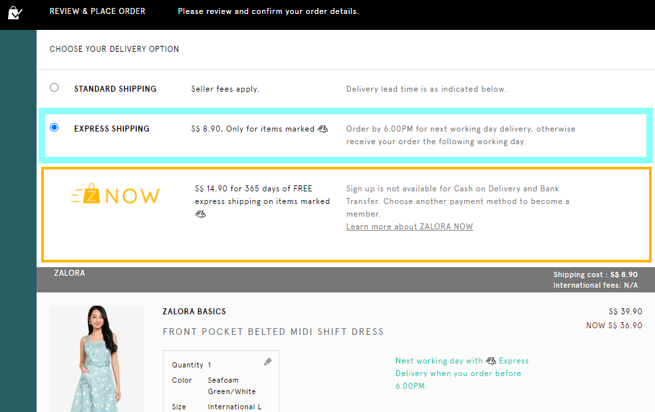This screenshot has width=655, height=412.
Task: Click the ZALORA BASICS brand name
Action: (x=194, y=311)
